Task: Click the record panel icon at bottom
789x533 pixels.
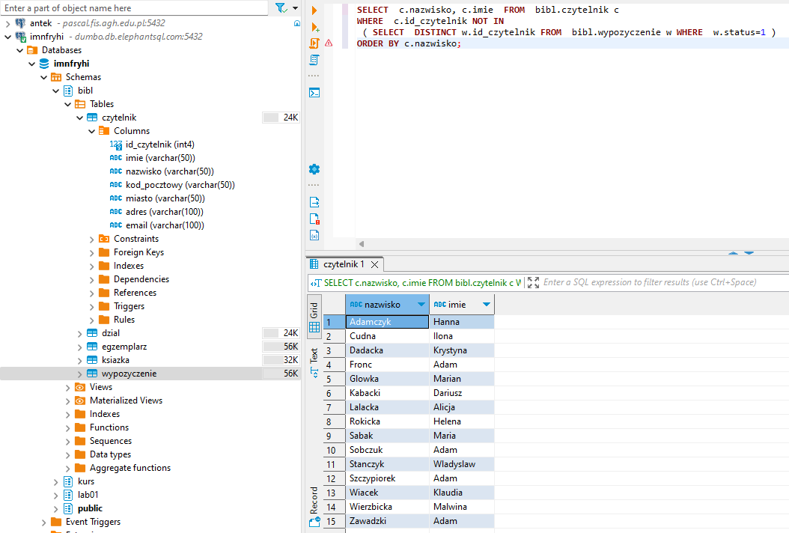Action: (x=314, y=522)
